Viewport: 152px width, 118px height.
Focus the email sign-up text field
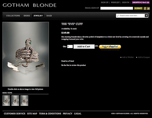point(117,8)
